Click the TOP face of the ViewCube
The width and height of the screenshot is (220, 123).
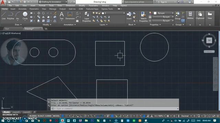[x=209, y=40]
